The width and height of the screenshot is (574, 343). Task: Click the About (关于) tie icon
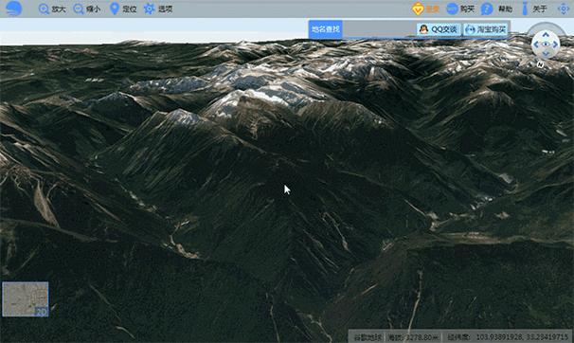(525, 9)
